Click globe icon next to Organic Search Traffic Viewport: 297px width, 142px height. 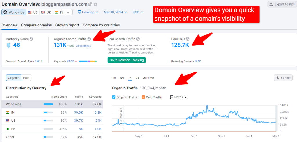click(89, 39)
